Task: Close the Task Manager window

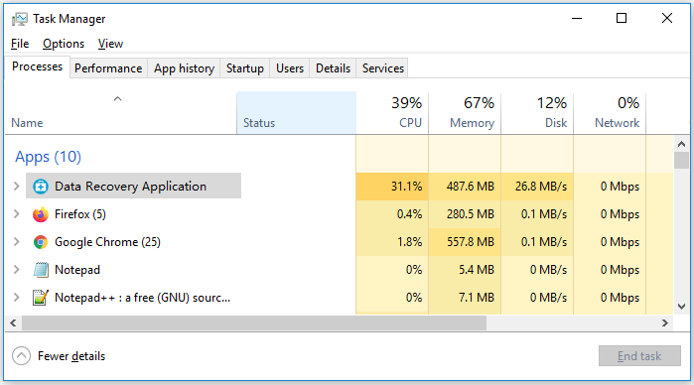Action: 667,18
